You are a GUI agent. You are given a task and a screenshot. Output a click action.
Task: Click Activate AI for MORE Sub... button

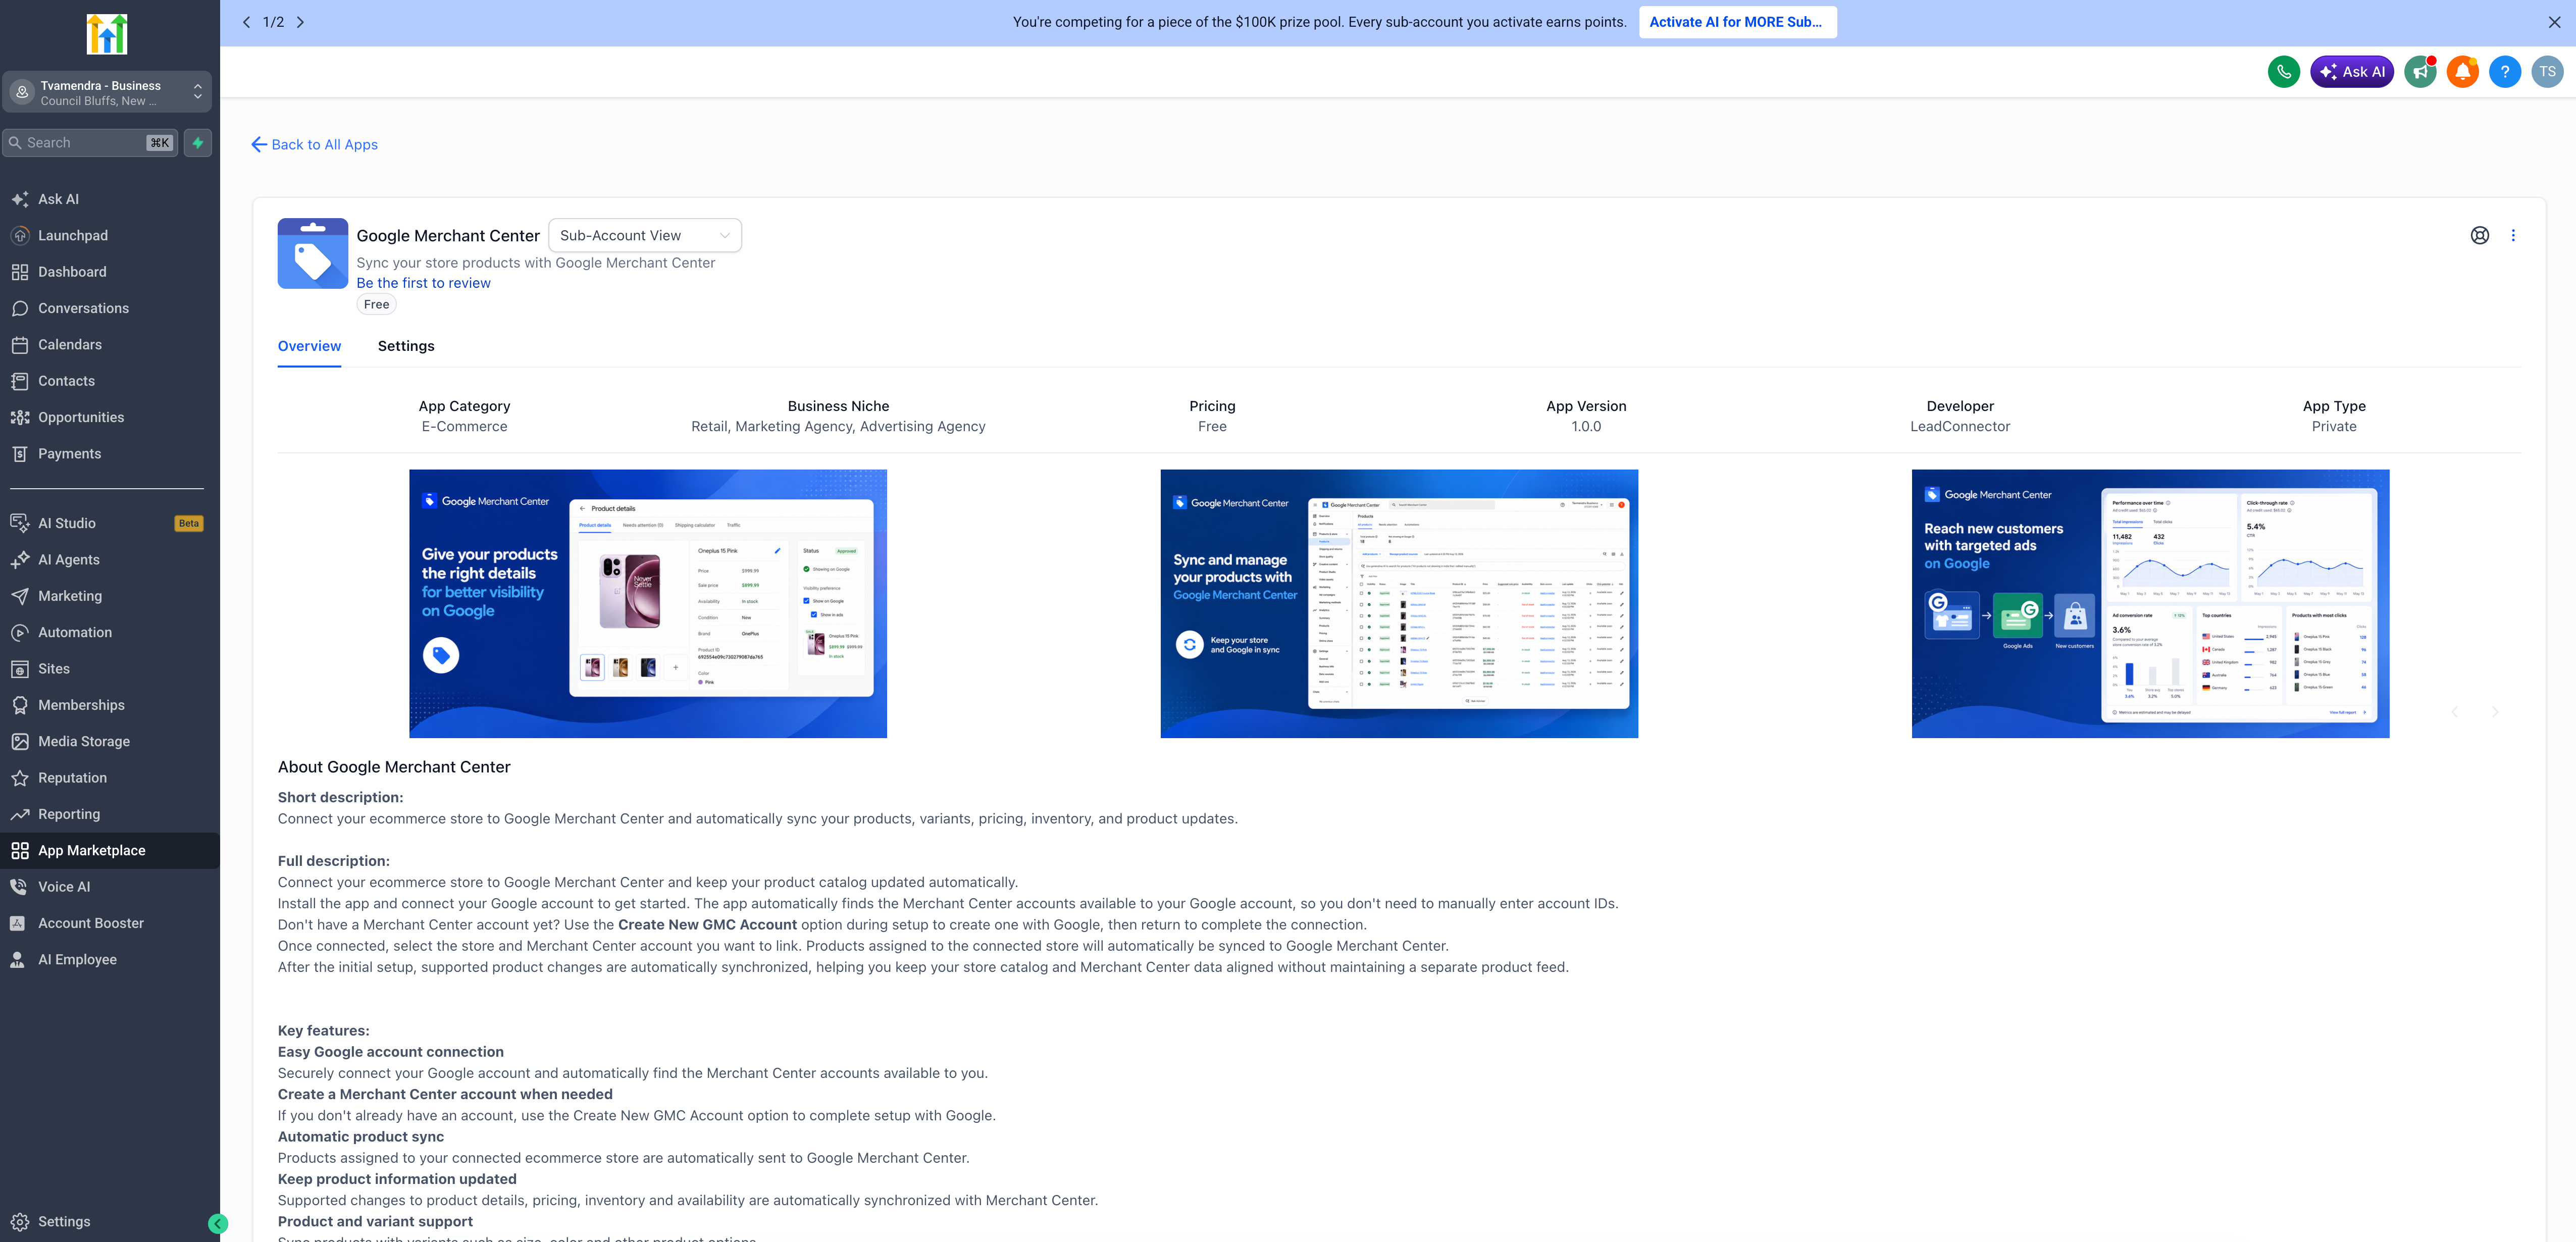point(1737,22)
